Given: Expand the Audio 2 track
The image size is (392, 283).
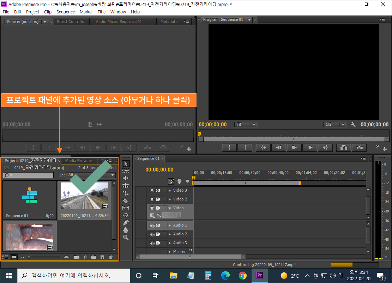Looking at the screenshot, I should click(170, 234).
